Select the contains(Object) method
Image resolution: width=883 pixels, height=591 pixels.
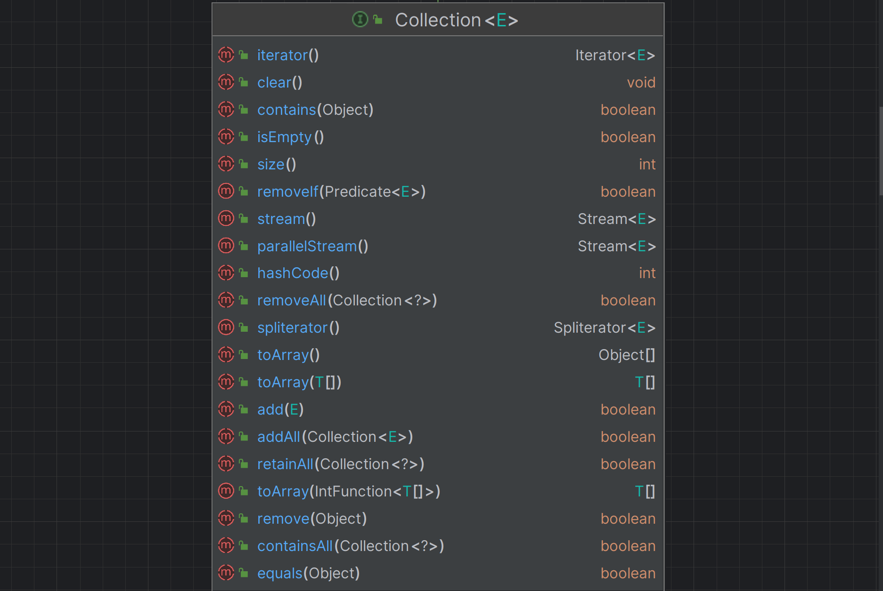[315, 110]
